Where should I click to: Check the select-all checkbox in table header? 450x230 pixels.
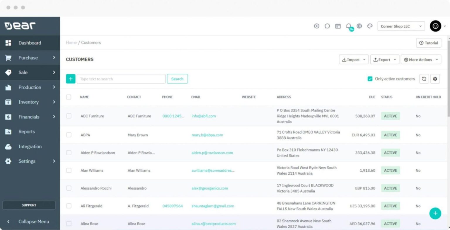(69, 97)
